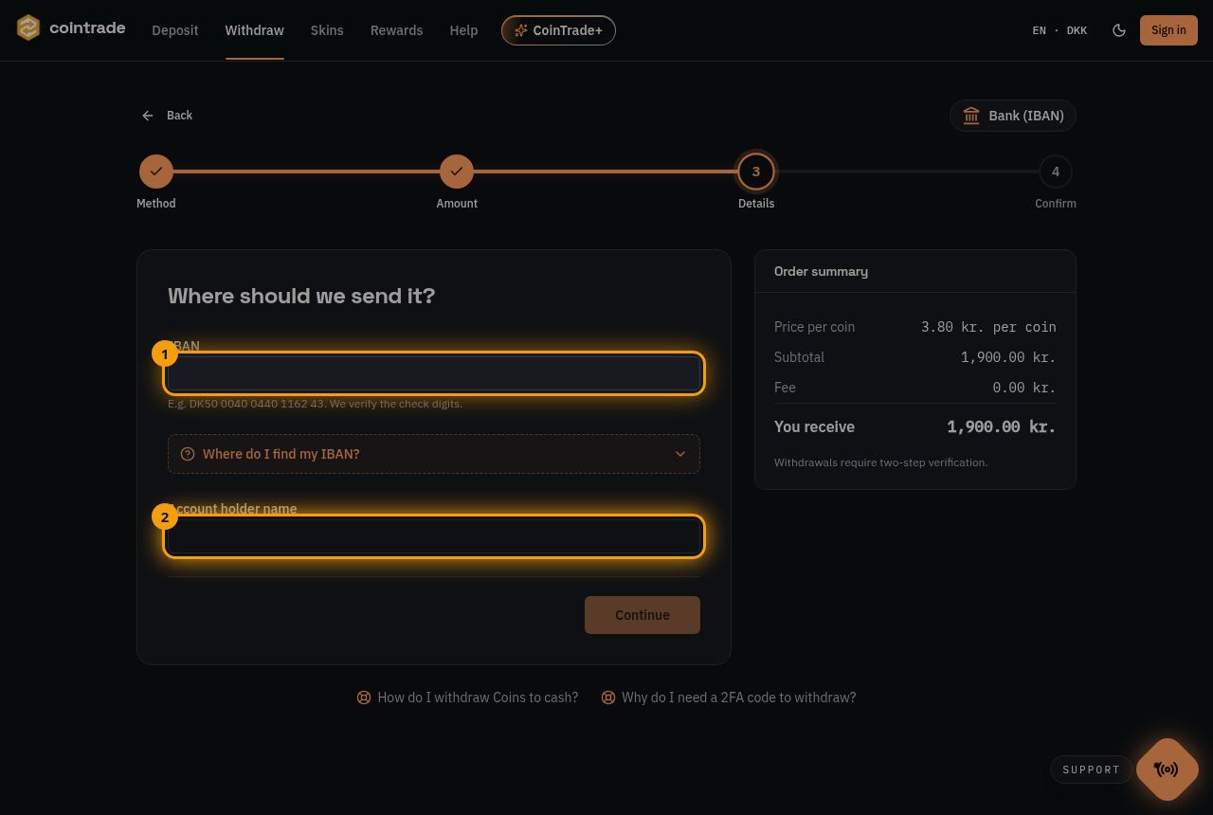The height and width of the screenshot is (815, 1213).
Task: Click the Bank (IBAN) method pill
Action: (x=1013, y=116)
